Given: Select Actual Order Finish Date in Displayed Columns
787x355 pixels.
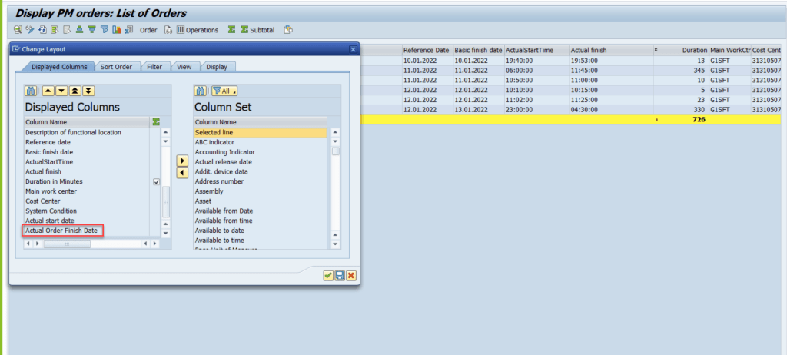Looking at the screenshot, I should pos(61,231).
